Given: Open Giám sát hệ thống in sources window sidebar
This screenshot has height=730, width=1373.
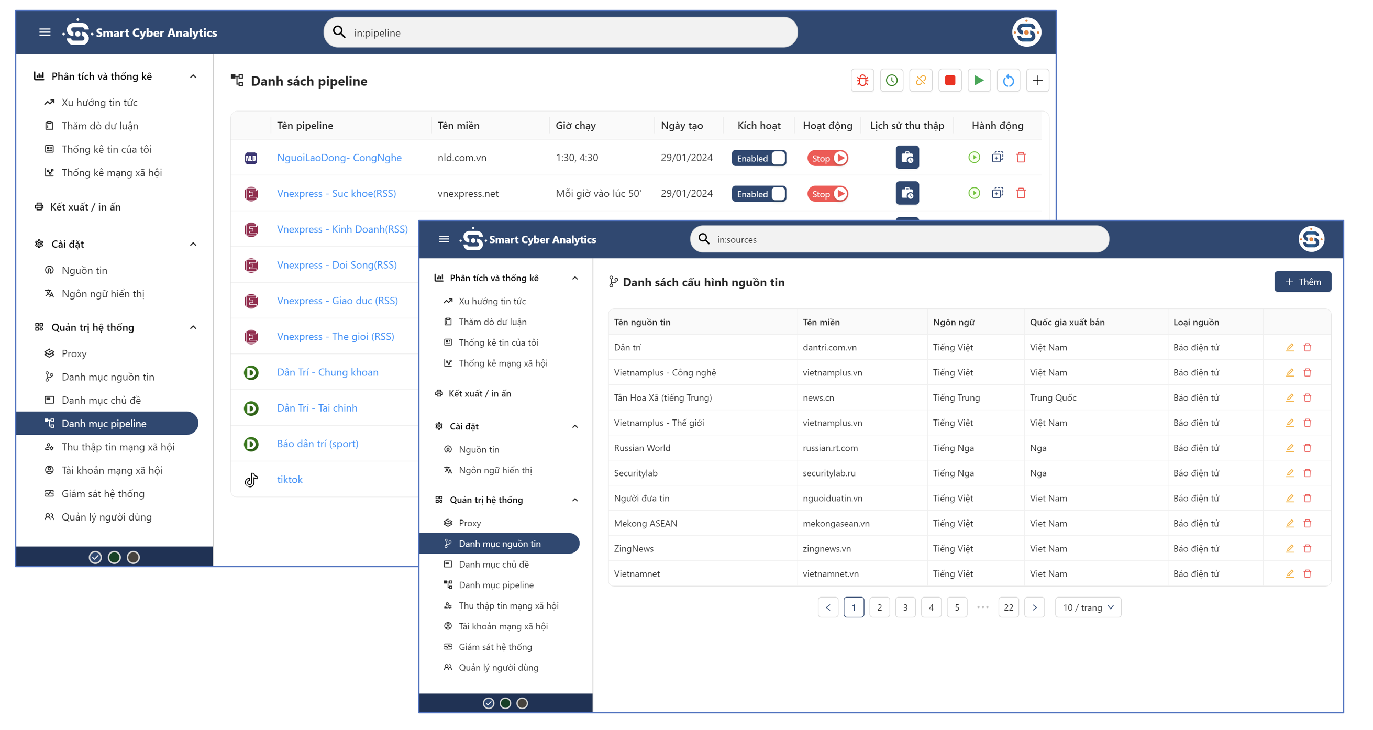Looking at the screenshot, I should tap(495, 647).
